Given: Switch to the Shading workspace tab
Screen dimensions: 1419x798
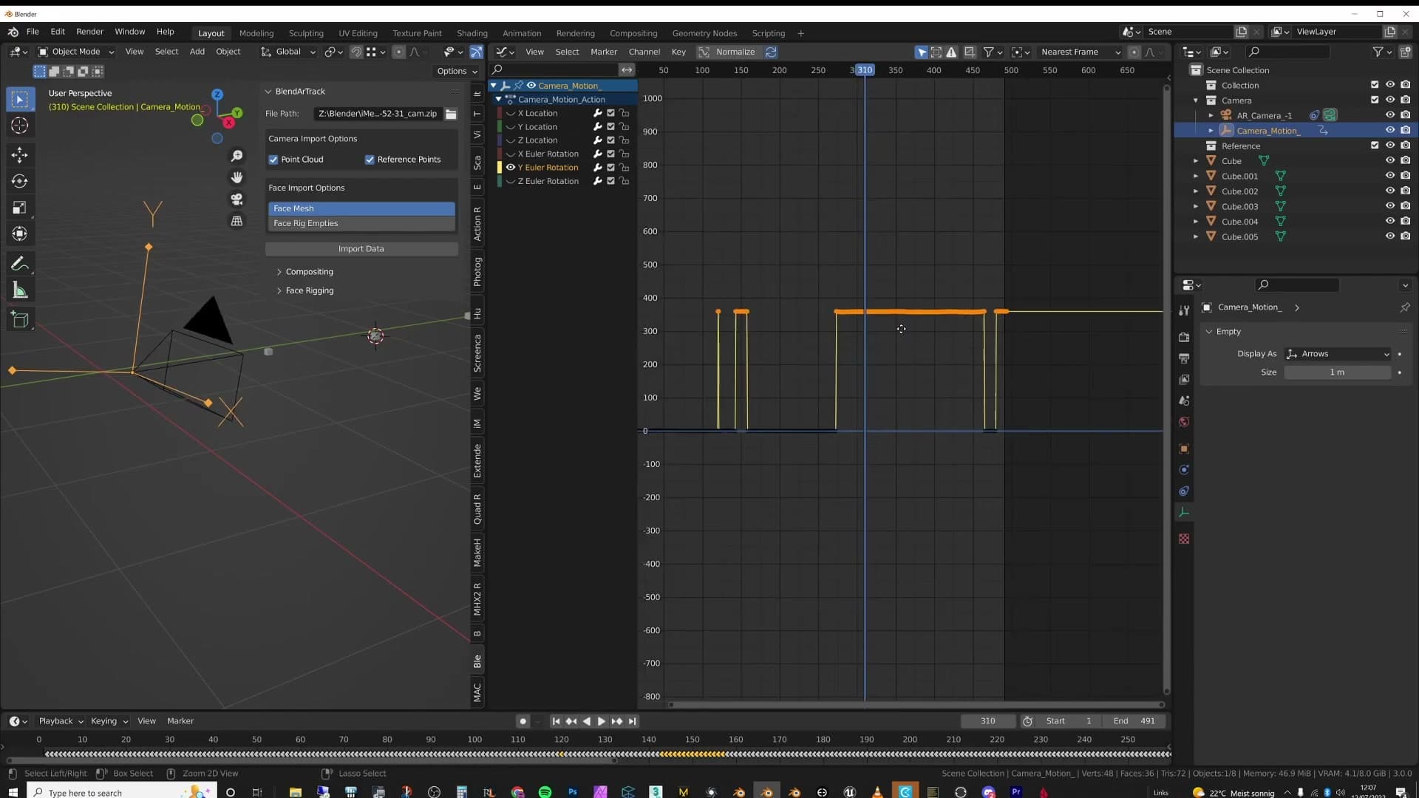Looking at the screenshot, I should click(472, 33).
